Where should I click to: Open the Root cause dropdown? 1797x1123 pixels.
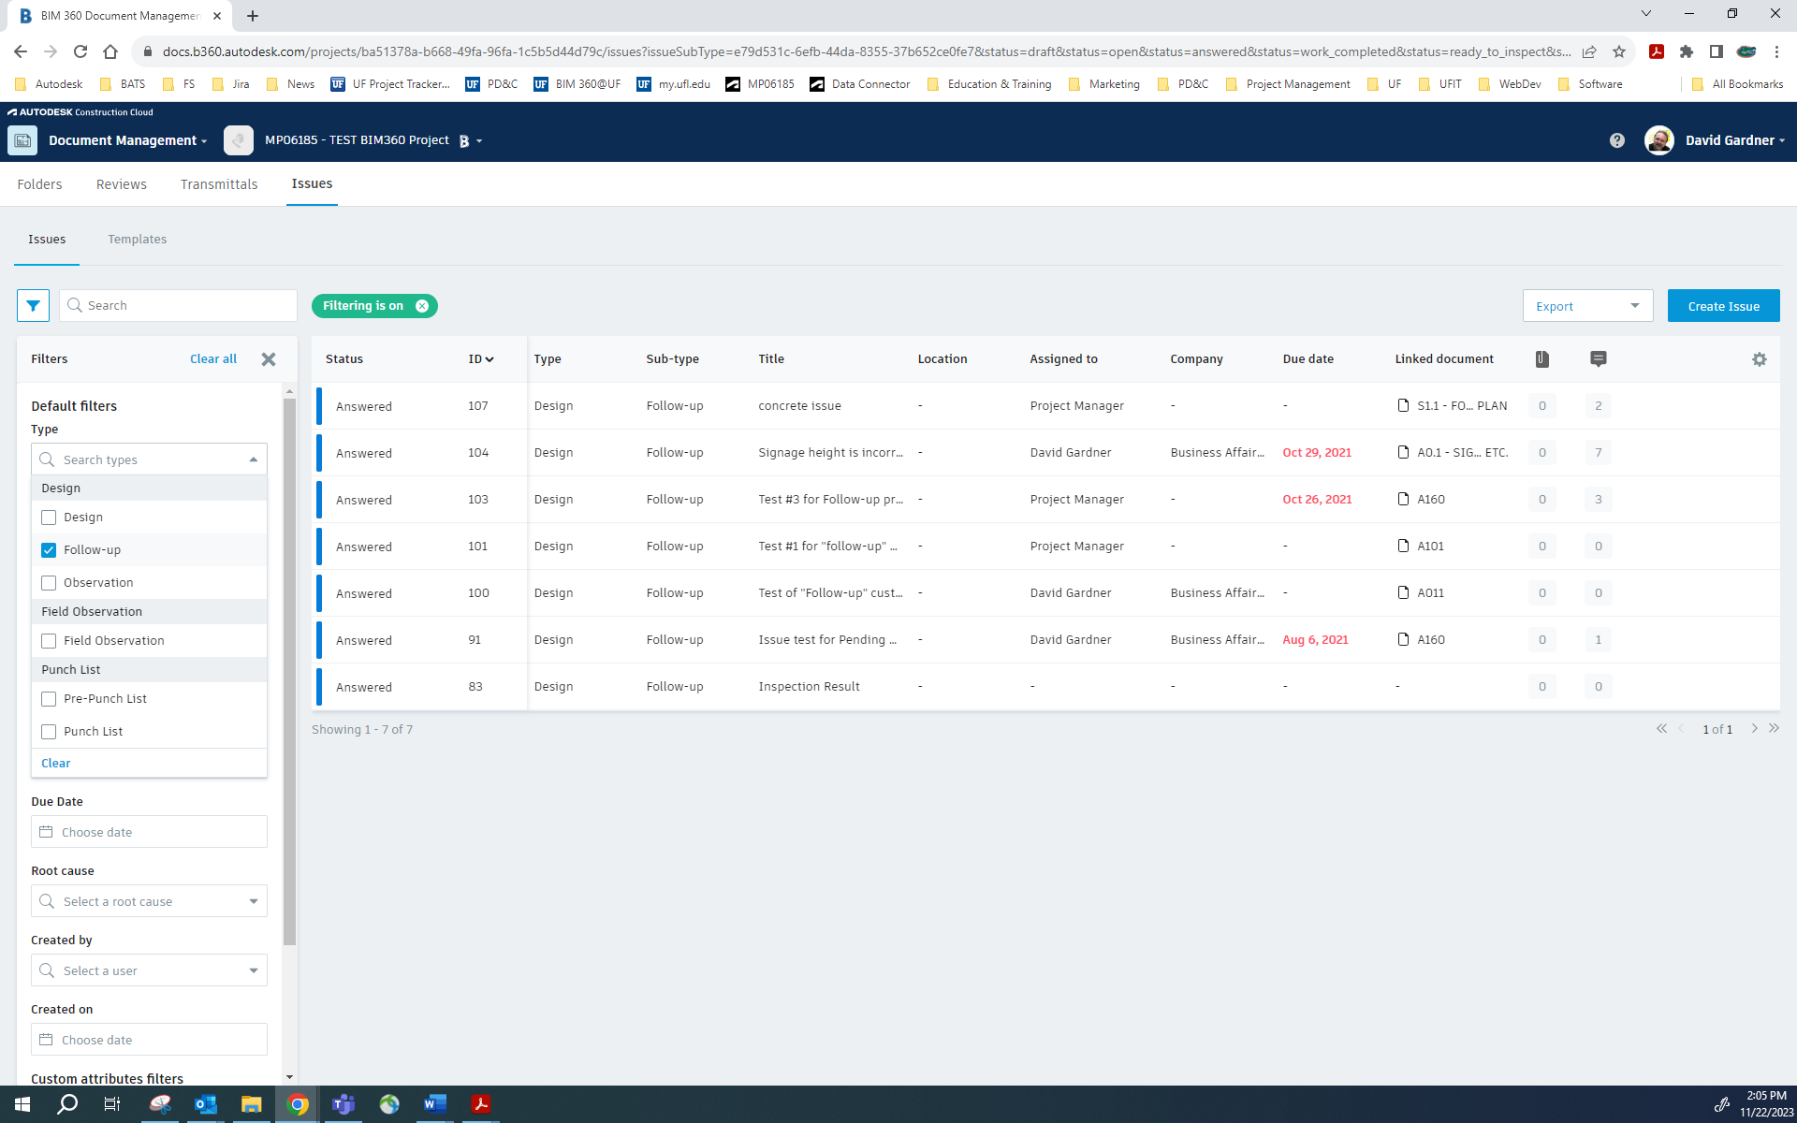(149, 901)
